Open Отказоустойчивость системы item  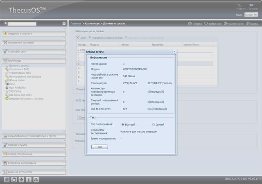tap(26, 99)
